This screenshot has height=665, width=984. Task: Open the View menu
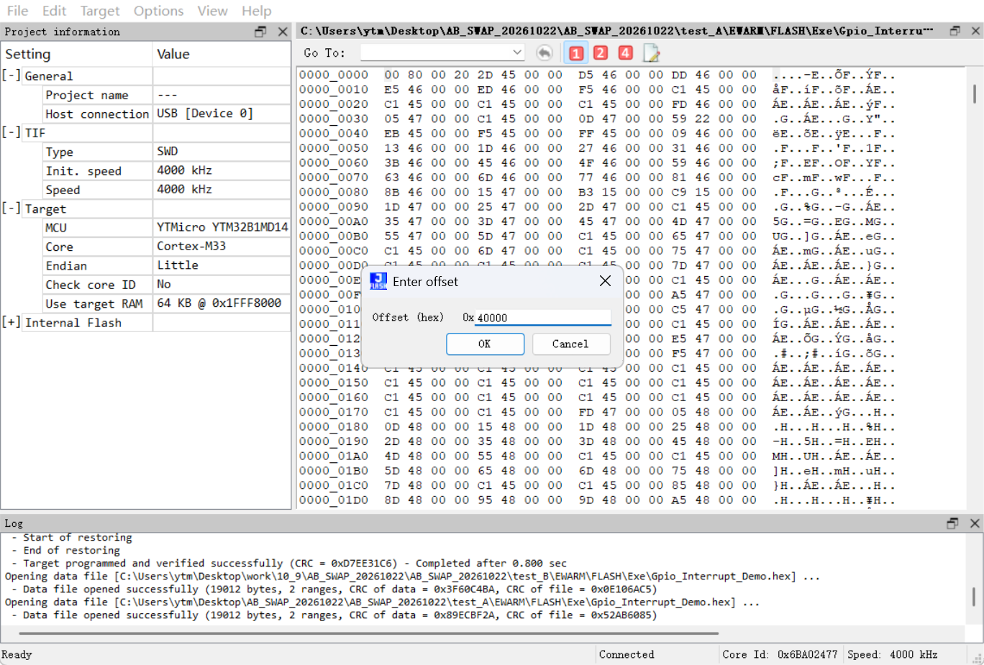(212, 11)
